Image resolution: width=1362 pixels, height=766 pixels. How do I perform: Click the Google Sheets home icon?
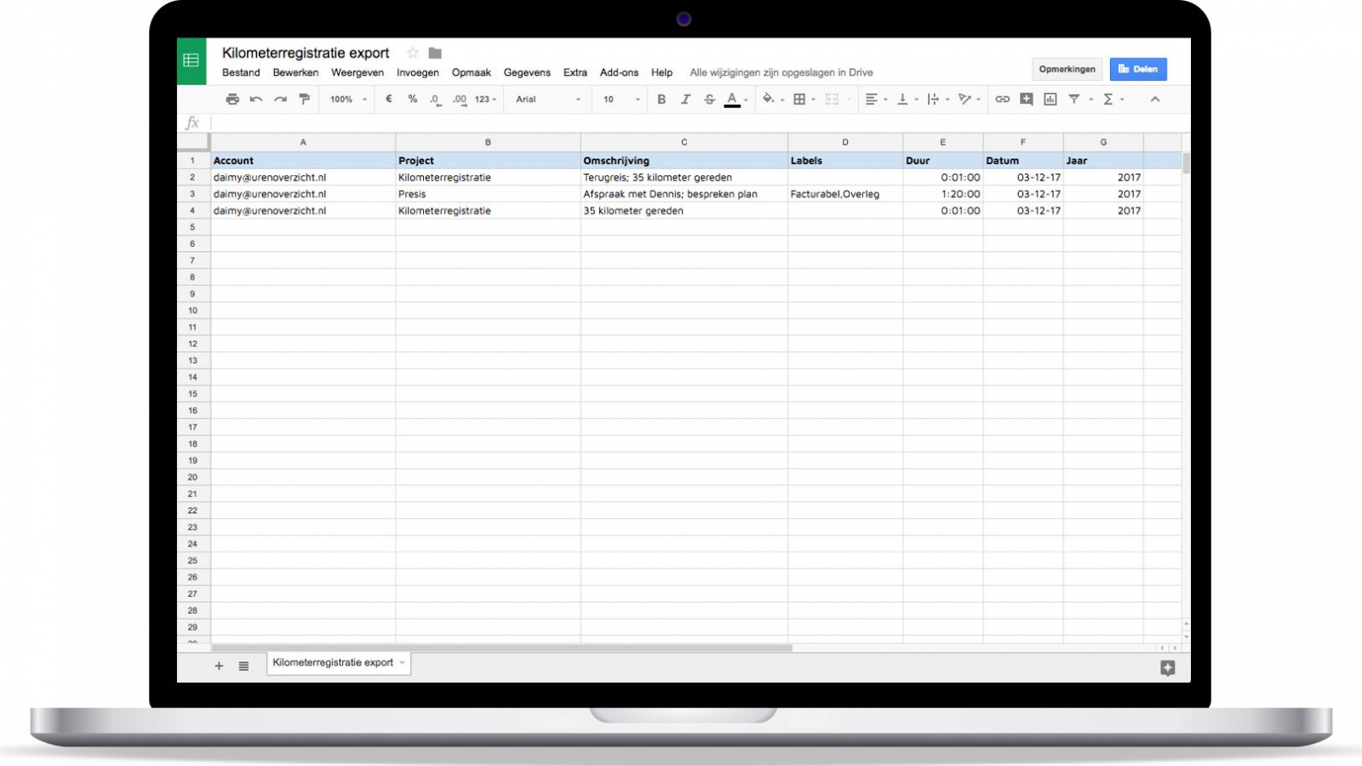pos(192,60)
